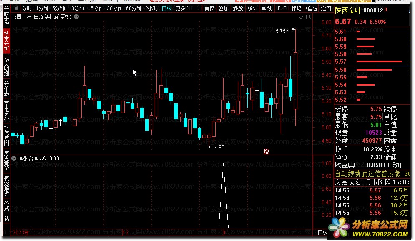Click the 净资 value 2.33
The width and height of the screenshot is (415, 241).
376,157
